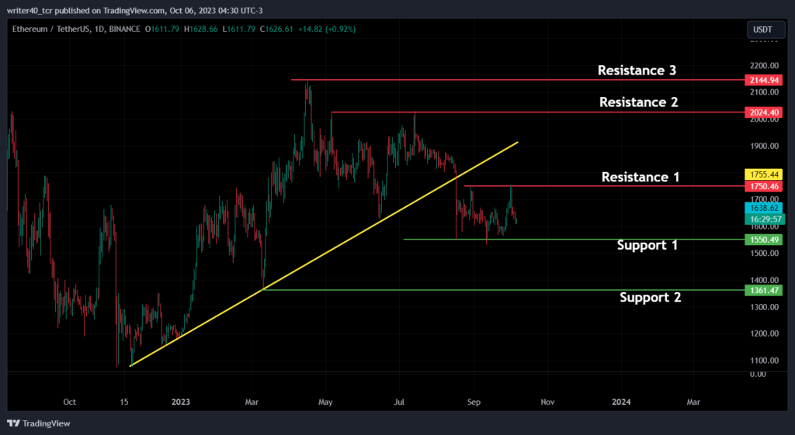Click the 1100.00 price axis tick
795x435 pixels.
(x=764, y=360)
